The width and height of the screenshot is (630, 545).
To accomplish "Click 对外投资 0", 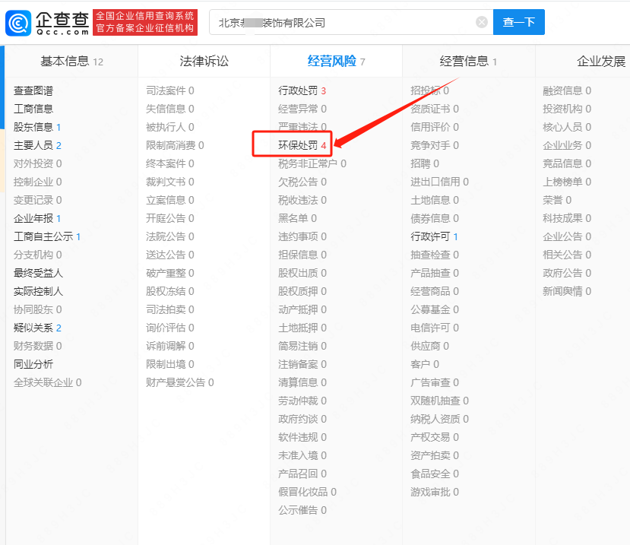I will (38, 163).
